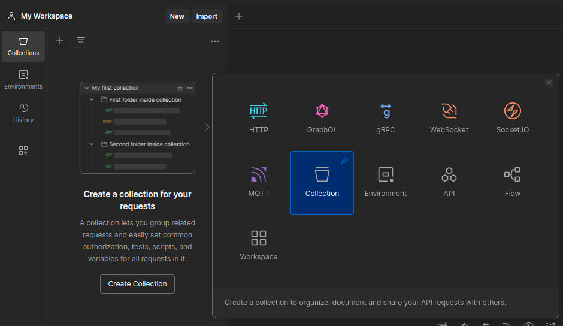563x326 pixels.
Task: Unpin the Collection tile pin icon
Action: coord(344,161)
